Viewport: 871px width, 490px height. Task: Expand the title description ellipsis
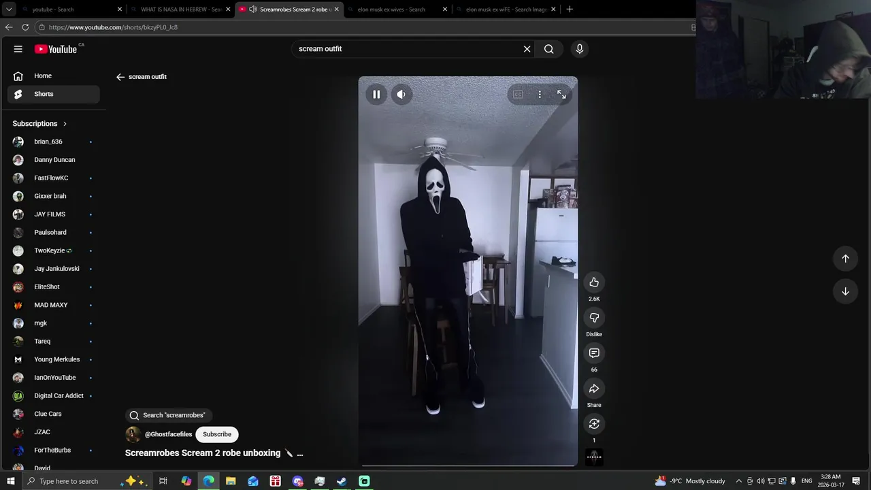(x=300, y=453)
